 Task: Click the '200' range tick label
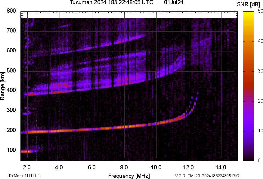click(11, 130)
